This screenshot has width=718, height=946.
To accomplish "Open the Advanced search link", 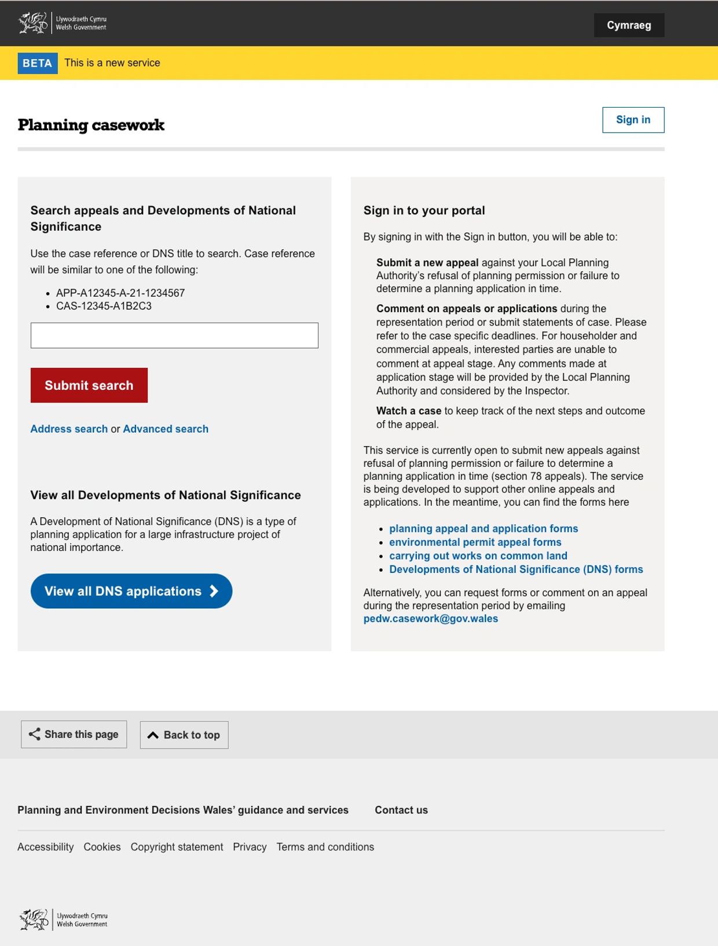I will point(166,429).
